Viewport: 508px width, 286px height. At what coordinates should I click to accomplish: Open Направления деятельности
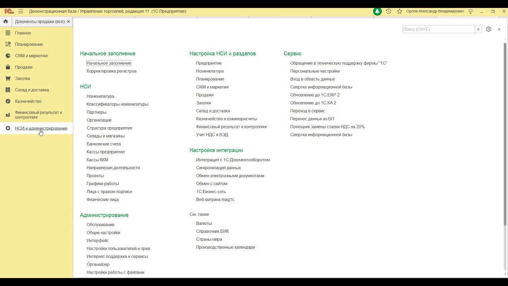pyautogui.click(x=113, y=168)
